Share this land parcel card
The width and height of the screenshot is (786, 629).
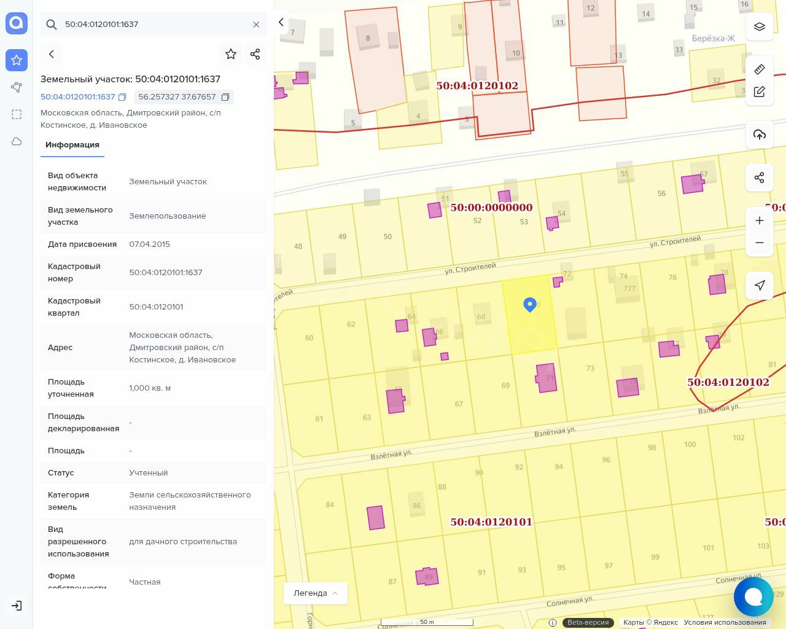pyautogui.click(x=255, y=54)
